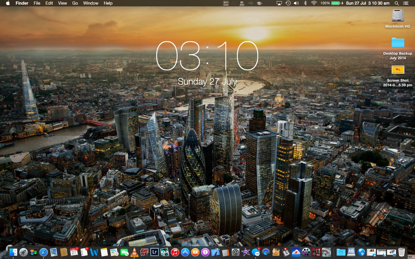Viewport: 415px width, 259px height.
Task: Click the terminal-style menu bar icon
Action: click(226, 3)
